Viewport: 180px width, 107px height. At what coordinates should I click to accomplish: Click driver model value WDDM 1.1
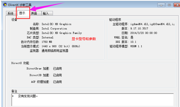point(136,46)
